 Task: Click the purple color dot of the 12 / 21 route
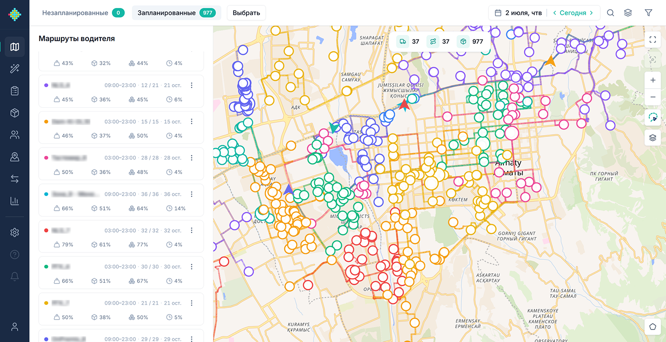47,85
